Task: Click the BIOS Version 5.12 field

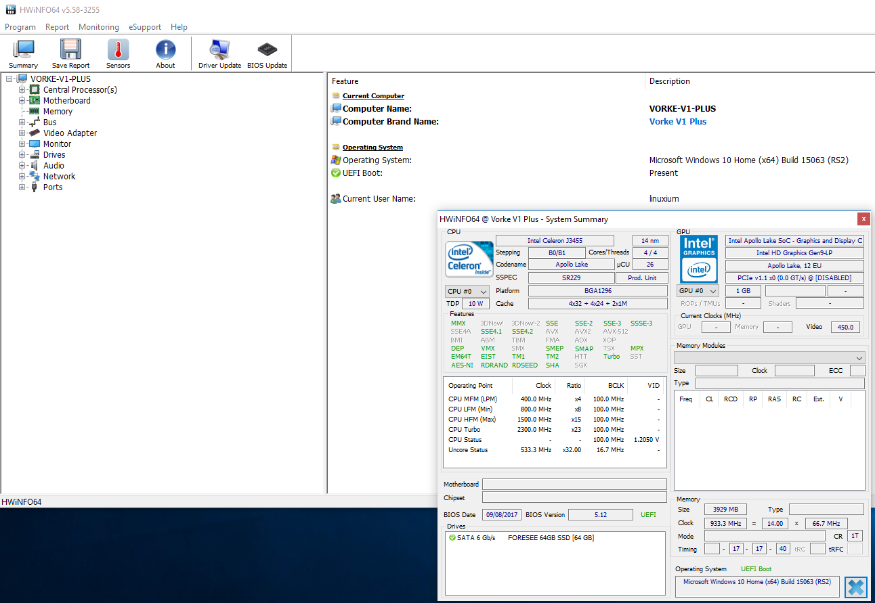Action: 601,514
